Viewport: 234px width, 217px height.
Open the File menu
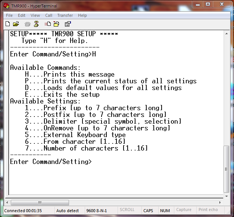(9, 15)
